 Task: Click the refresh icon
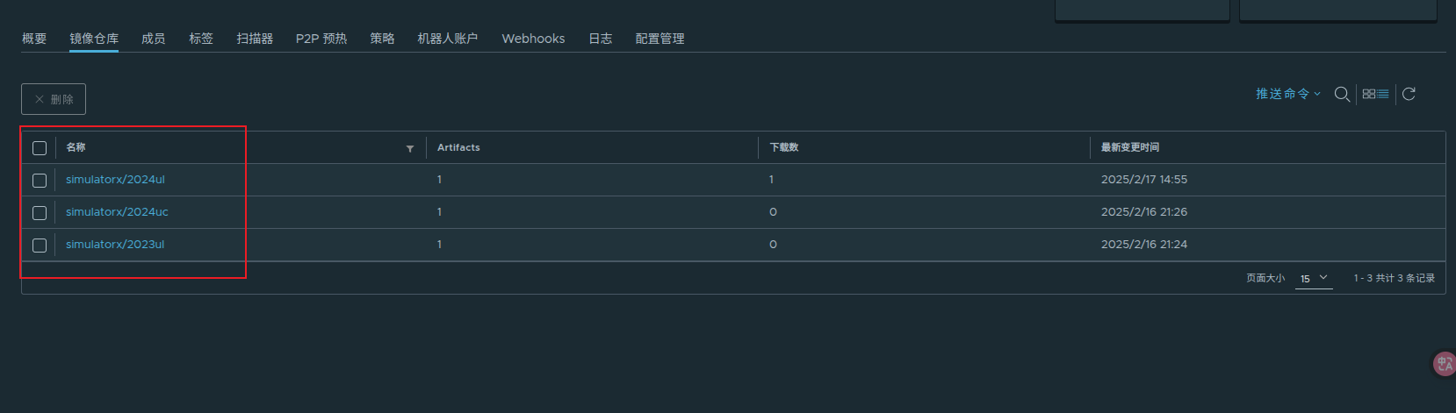point(1409,94)
